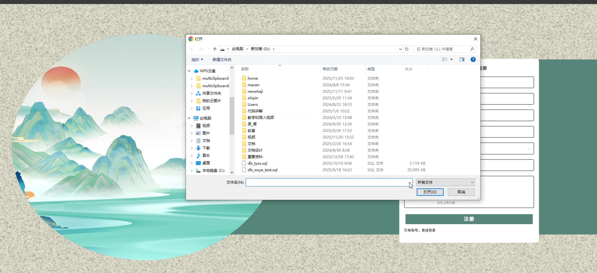Click the Up one level arrow icon

[x=215, y=49]
